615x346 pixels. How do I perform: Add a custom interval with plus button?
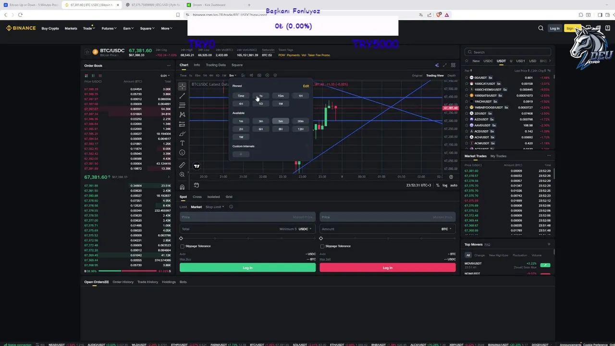pyautogui.click(x=241, y=154)
